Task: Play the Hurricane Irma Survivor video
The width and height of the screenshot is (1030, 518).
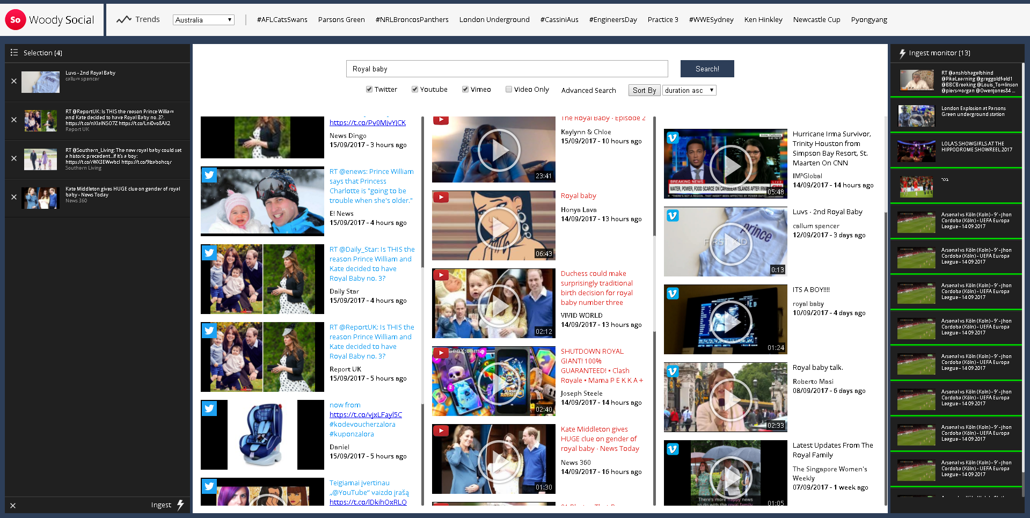Action: tap(731, 166)
